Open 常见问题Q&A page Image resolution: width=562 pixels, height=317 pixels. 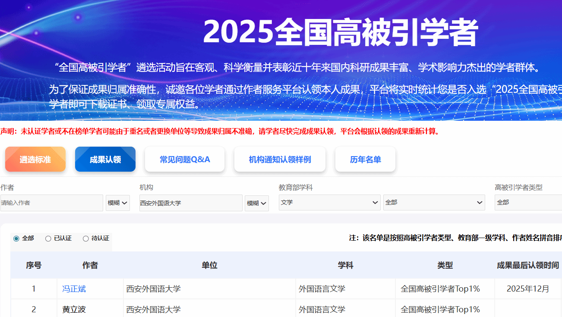185,159
